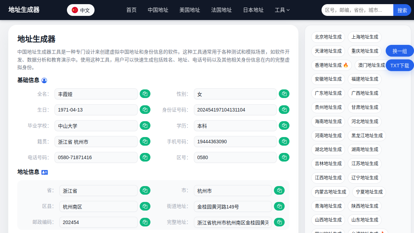Screen dimensions: 414x233
Task: Click the 完整地址 field value
Action: pyautogui.click(x=233, y=222)
